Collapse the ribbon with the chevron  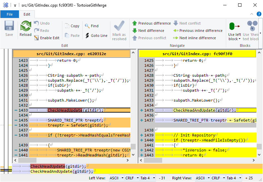coord(252,14)
